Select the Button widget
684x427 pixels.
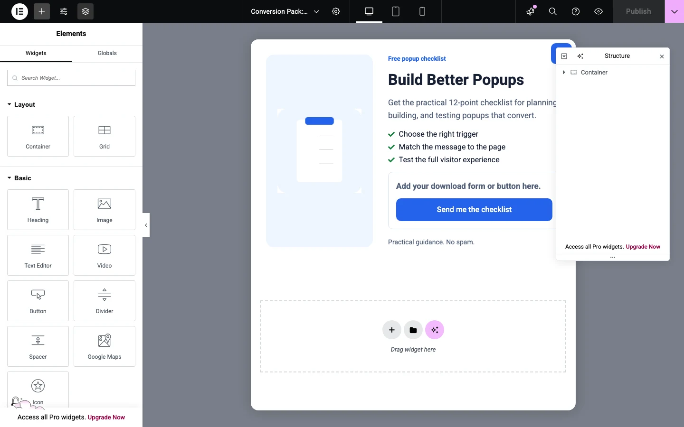[x=38, y=301]
